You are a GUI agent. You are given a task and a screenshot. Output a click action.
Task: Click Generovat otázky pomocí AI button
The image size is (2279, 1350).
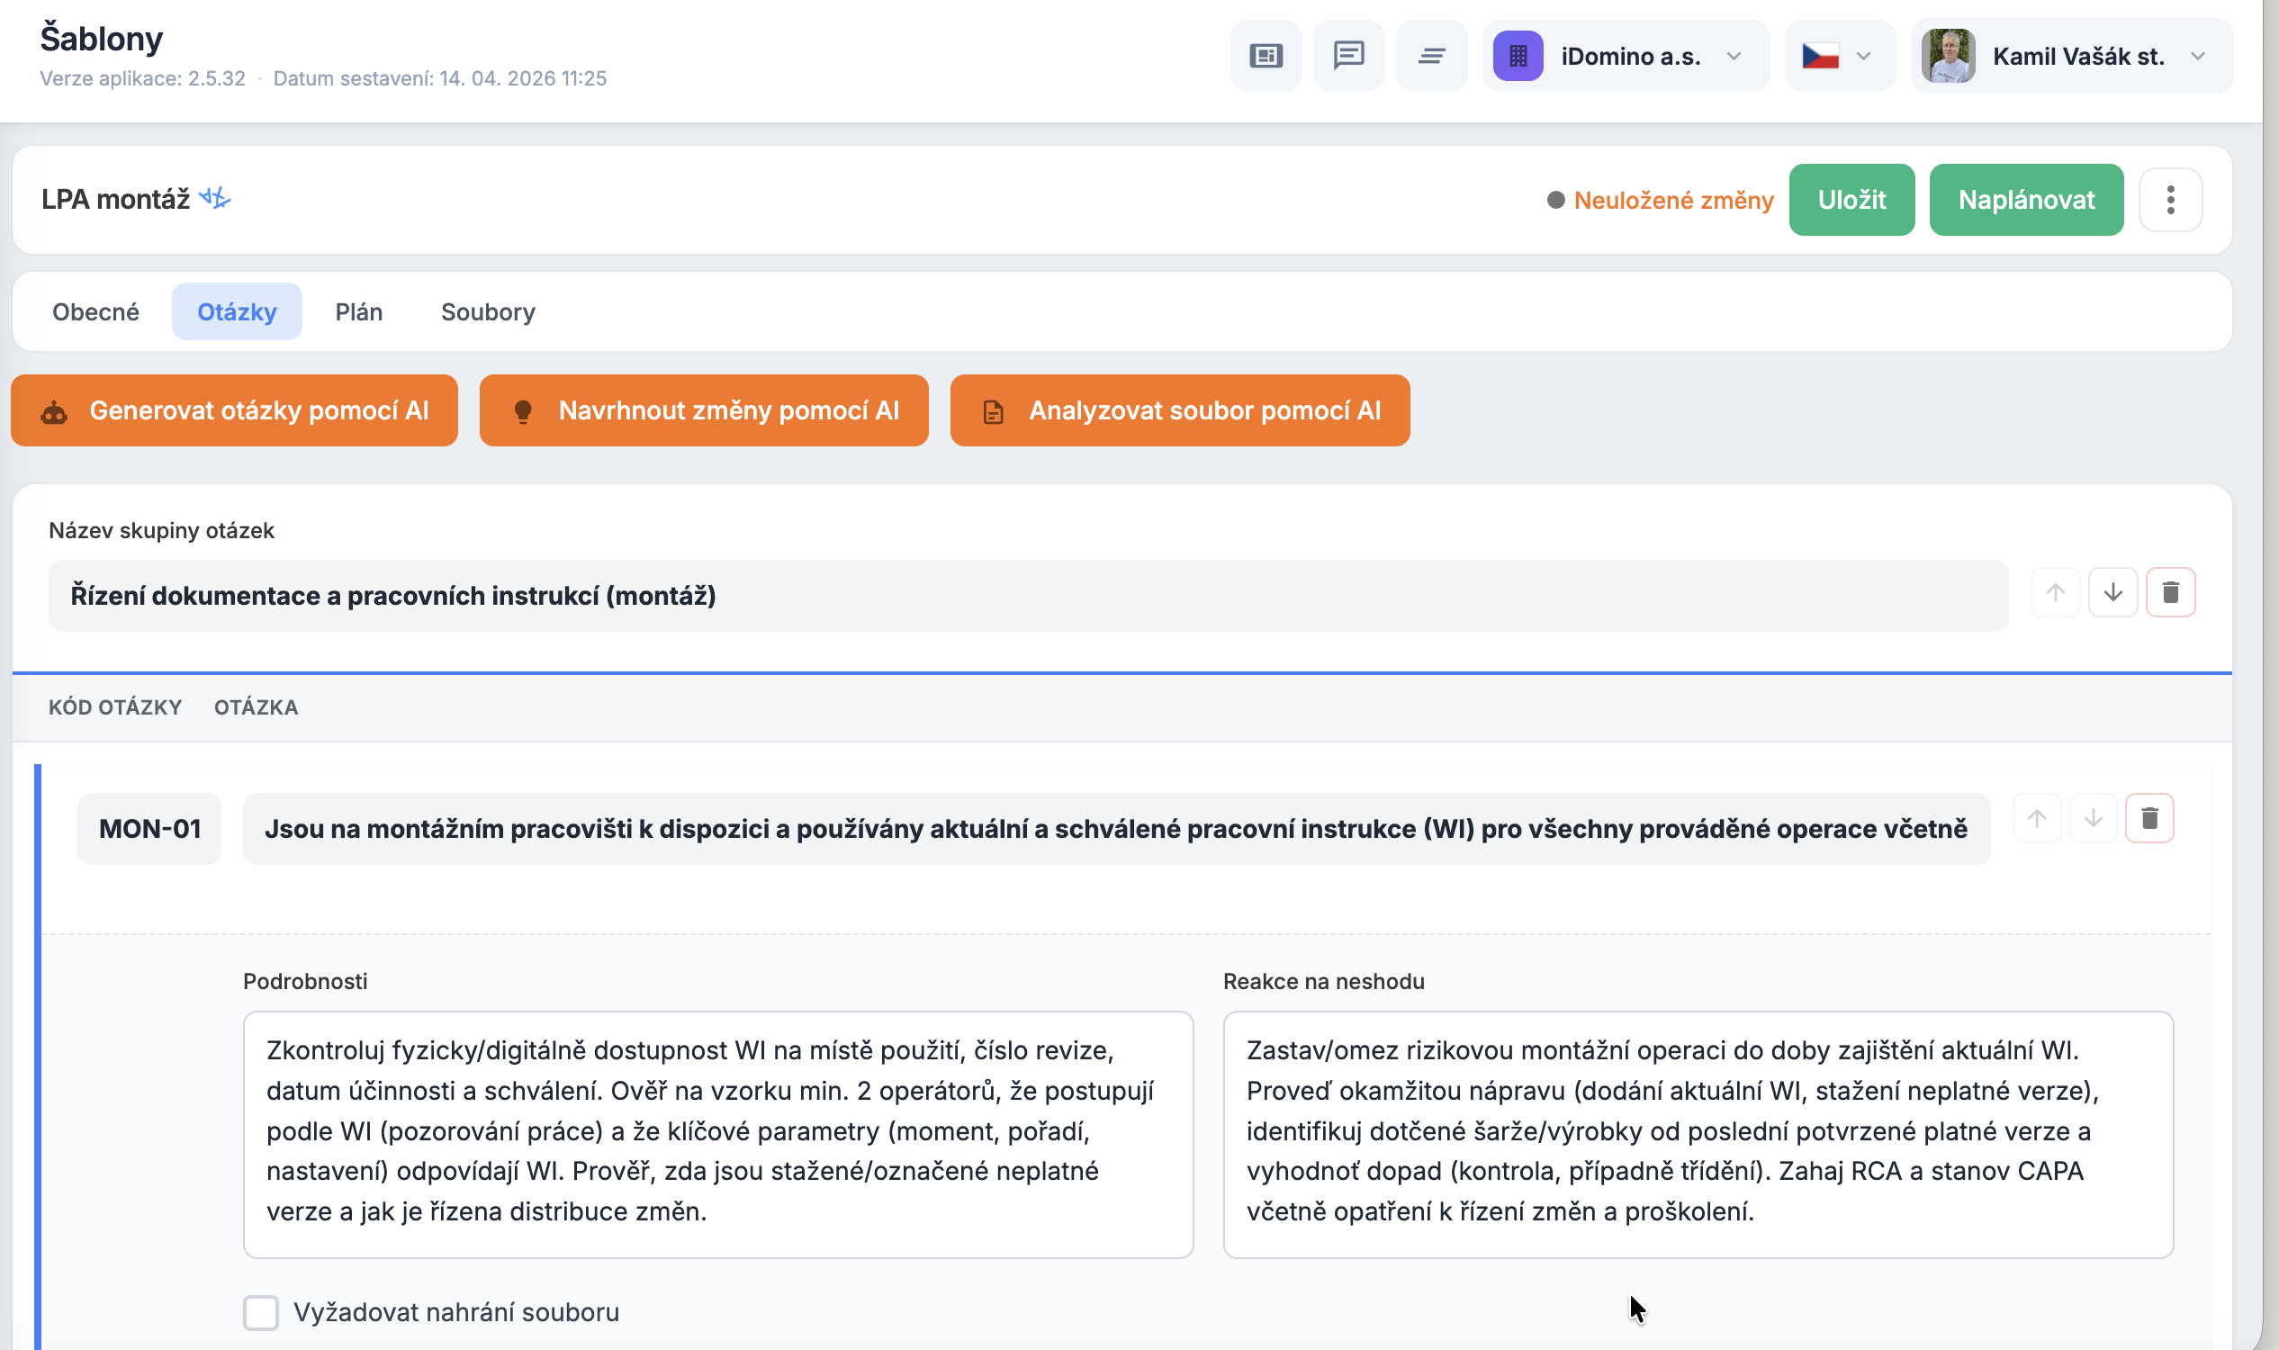(234, 411)
